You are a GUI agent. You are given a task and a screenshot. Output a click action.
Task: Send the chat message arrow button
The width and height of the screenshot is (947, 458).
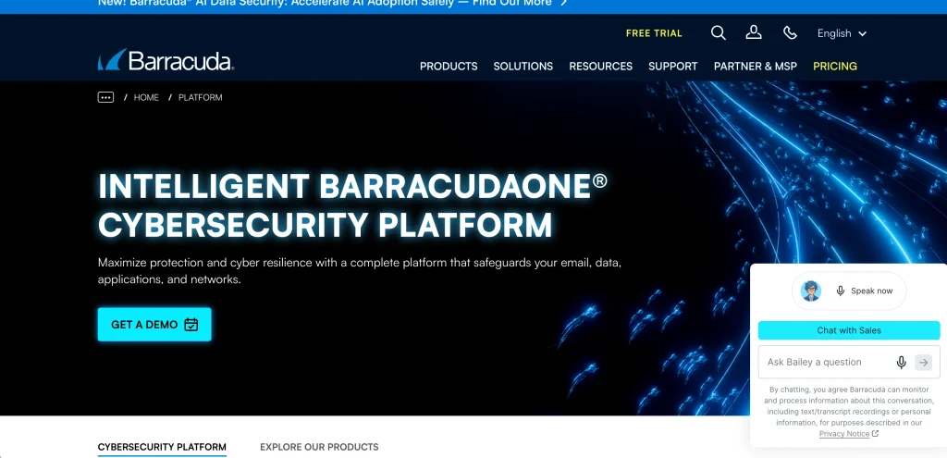pos(924,362)
